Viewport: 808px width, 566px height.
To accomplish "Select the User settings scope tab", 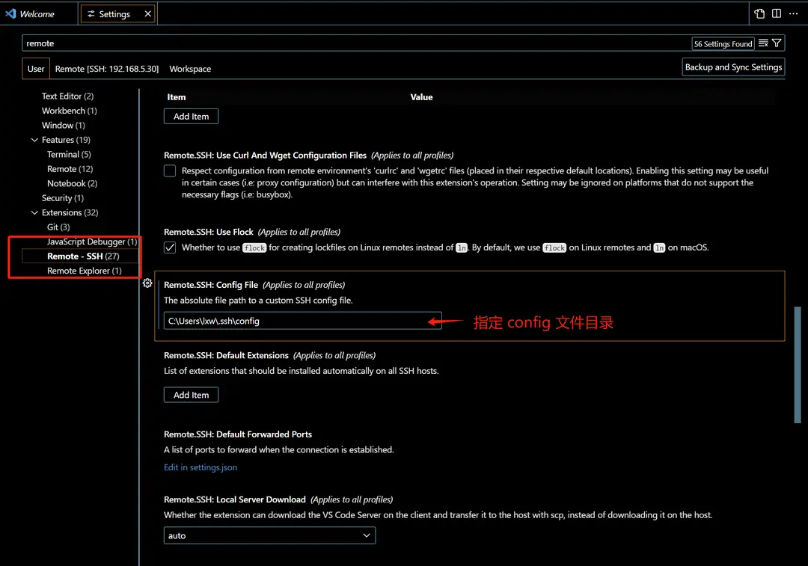I will point(36,69).
